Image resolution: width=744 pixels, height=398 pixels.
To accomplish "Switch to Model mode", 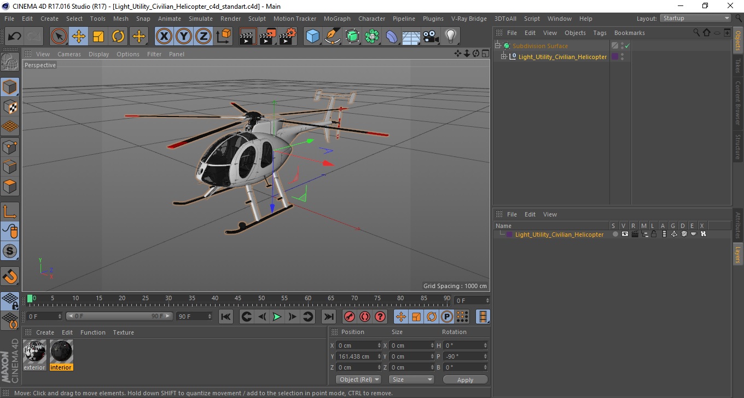I will coord(10,87).
